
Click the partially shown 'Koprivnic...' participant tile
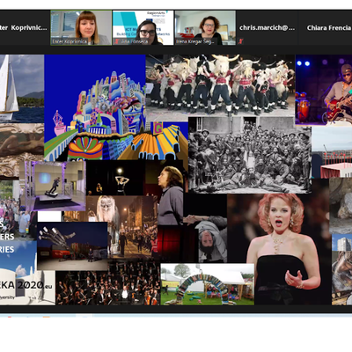[25, 27]
